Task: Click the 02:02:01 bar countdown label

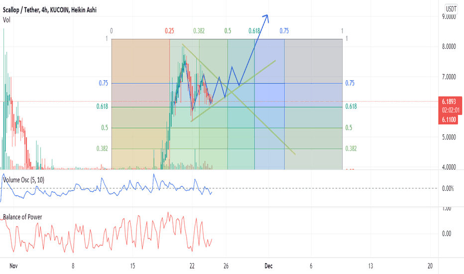Action: click(x=451, y=111)
